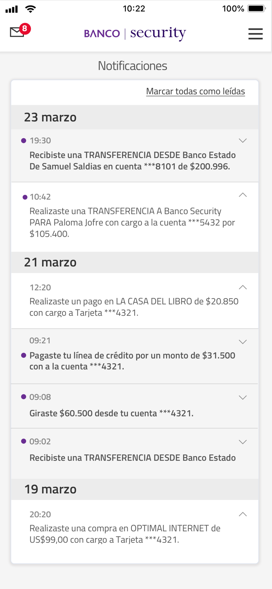272x589 pixels.
Task: Click the Banco Security logo
Action: [x=135, y=34]
